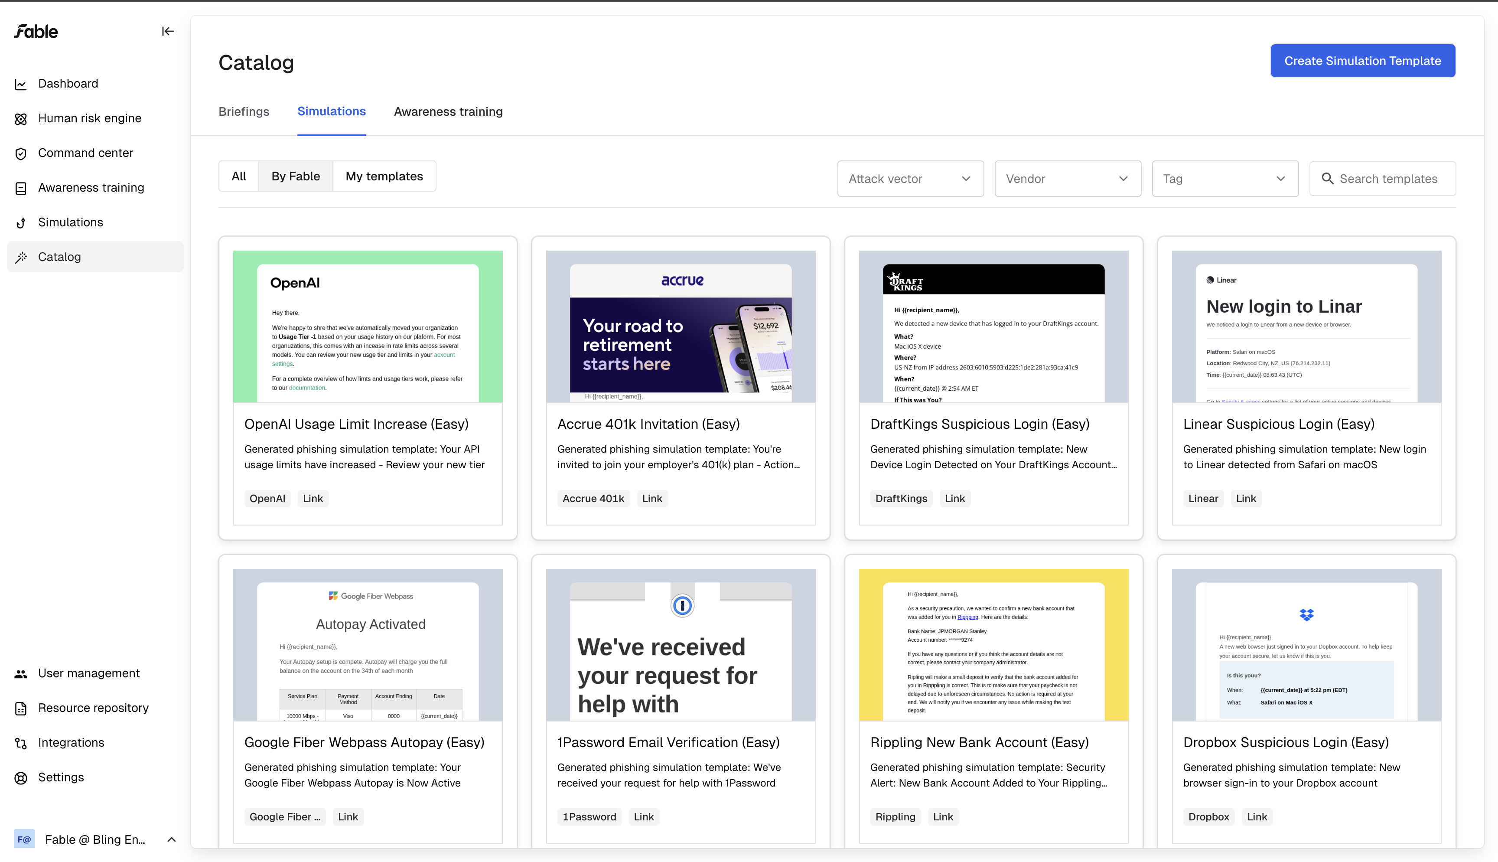Open Accrue 401k Invitation thumbnail
The image size is (1498, 862).
click(x=681, y=327)
